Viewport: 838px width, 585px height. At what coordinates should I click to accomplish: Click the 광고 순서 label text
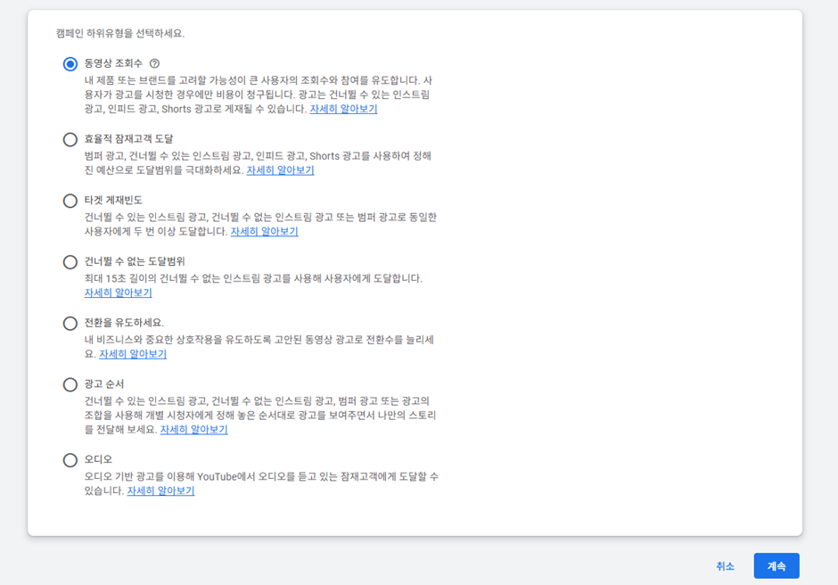point(104,384)
